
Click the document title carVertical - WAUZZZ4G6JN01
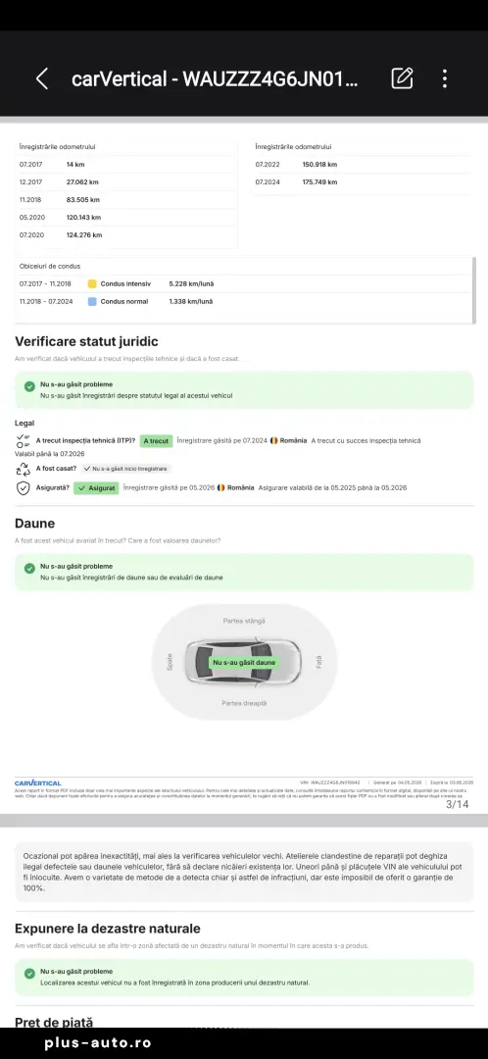pyautogui.click(x=215, y=79)
